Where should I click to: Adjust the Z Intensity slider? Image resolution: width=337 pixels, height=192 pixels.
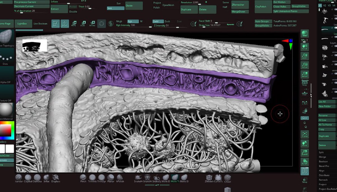click(x=170, y=26)
